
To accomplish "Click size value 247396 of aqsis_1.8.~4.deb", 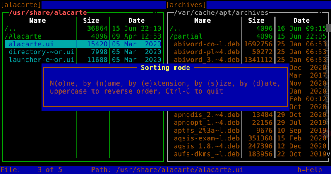I will 260,146.
